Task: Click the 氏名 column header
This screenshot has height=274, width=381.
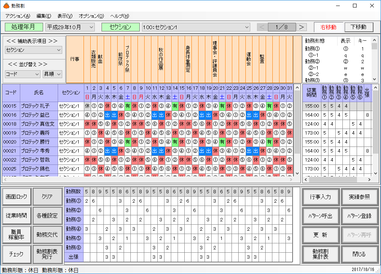Action: [x=39, y=92]
